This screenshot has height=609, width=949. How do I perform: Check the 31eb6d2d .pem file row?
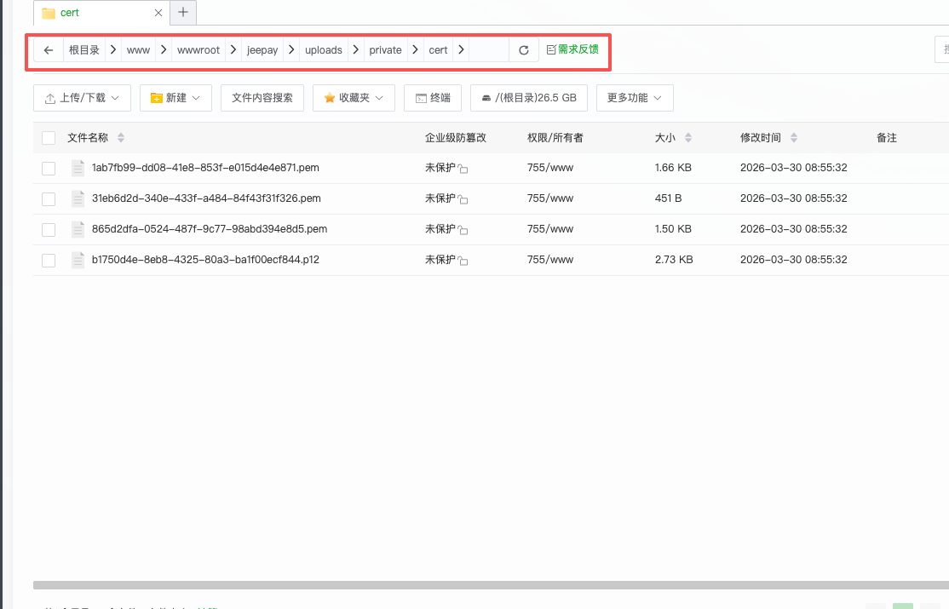tap(49, 199)
